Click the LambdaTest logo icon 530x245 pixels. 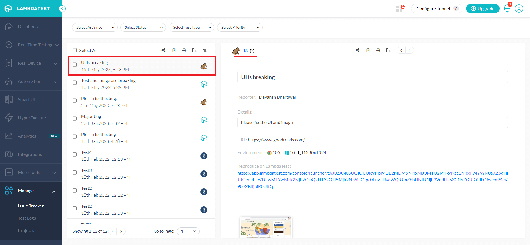tap(8, 9)
